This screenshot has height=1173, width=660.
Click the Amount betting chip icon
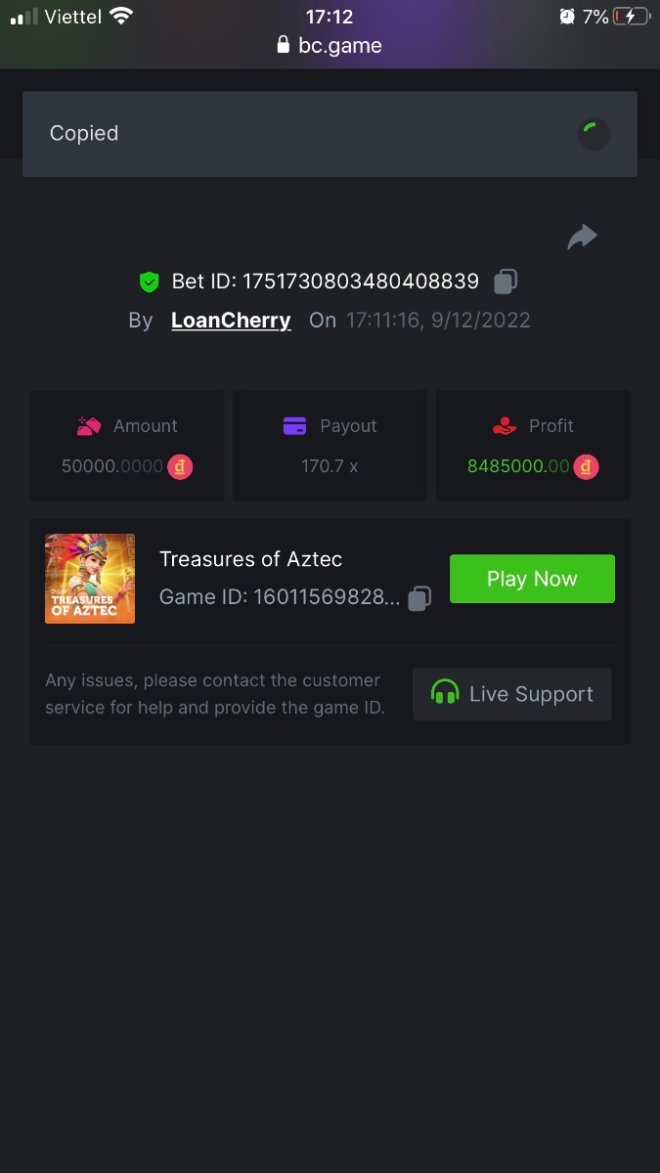90,426
